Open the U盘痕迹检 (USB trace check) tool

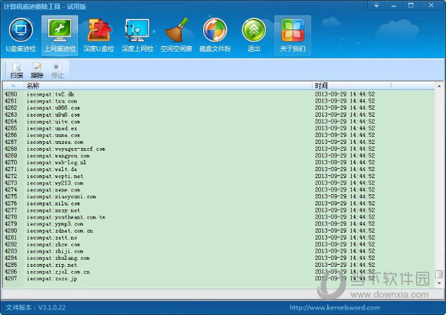point(21,34)
